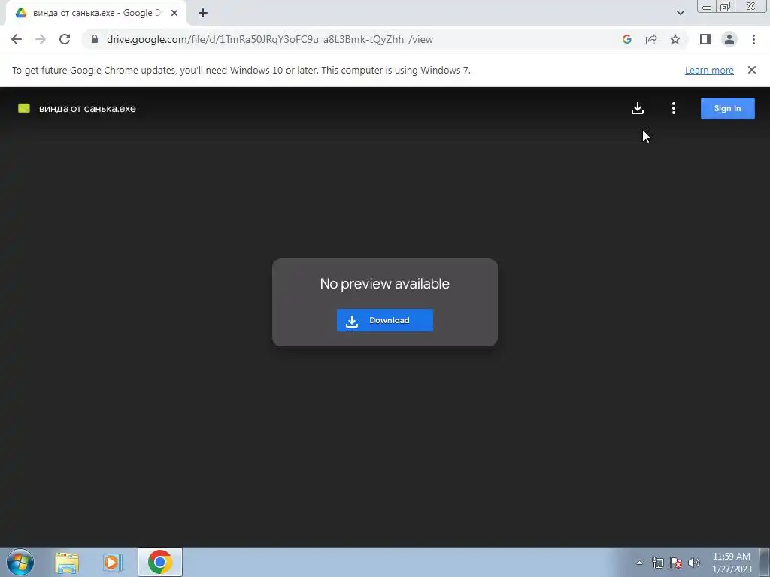Click the blue Download button
The image size is (770, 577).
click(385, 320)
